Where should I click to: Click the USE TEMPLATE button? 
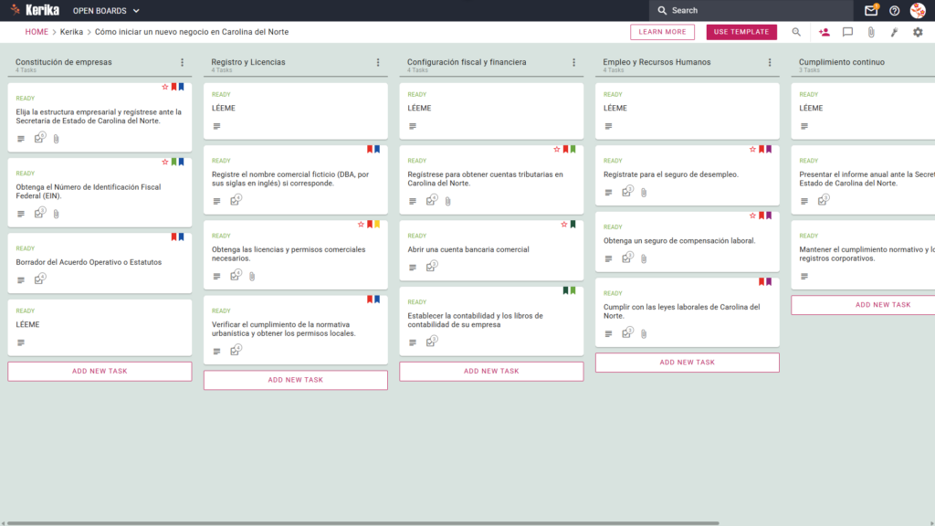click(741, 32)
